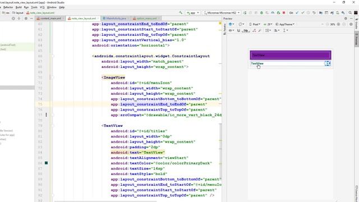
Task: Toggle the autoconnect magnet icon
Action: 238,30
